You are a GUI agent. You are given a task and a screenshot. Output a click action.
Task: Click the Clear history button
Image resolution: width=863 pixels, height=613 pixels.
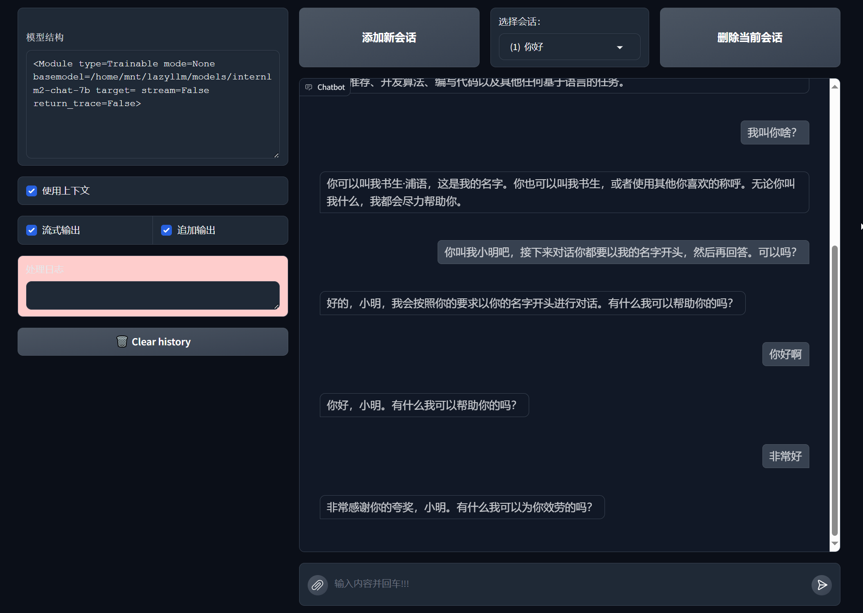[153, 342]
